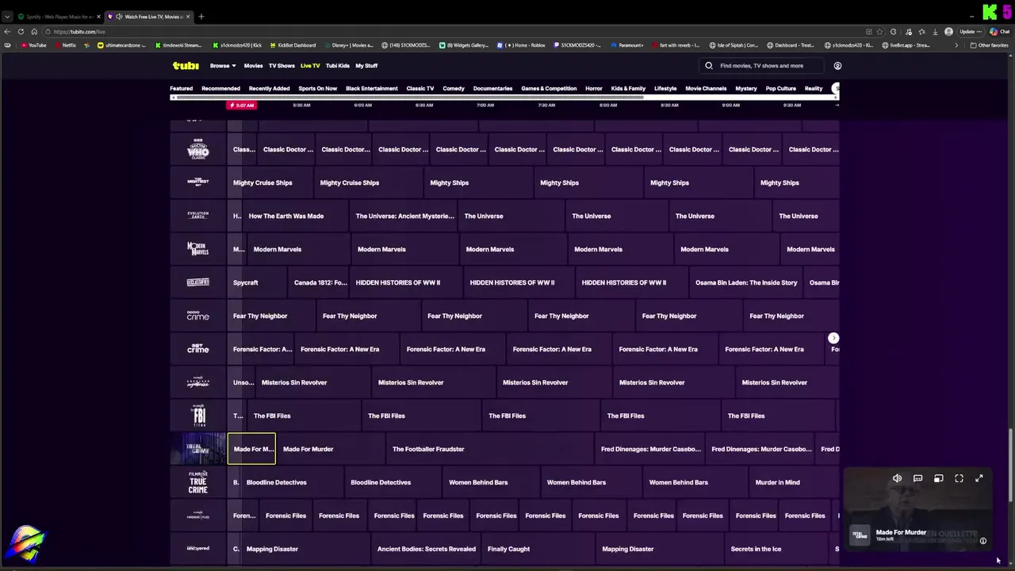The width and height of the screenshot is (1015, 571).
Task: Select the Declassified channel logo
Action: tap(198, 282)
